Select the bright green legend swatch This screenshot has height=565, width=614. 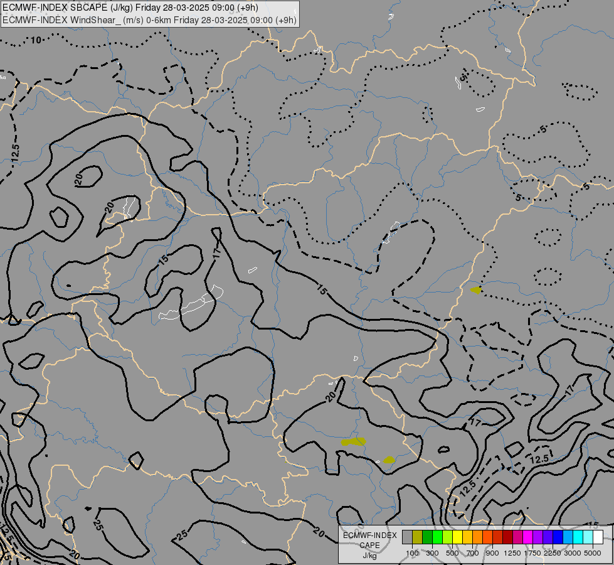pos(437,537)
